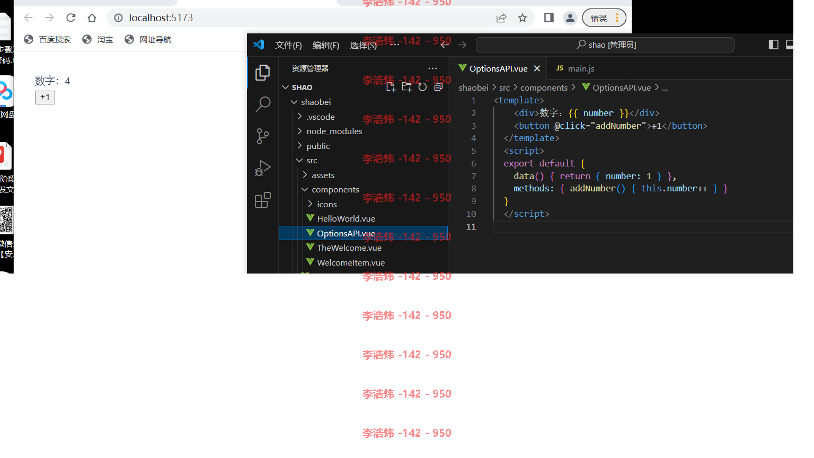Select OptionsAPI.vue in explorer tree
814x458 pixels.
[363, 233]
